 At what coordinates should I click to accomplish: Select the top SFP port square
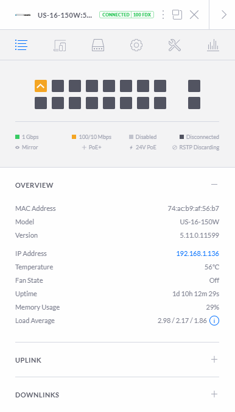tap(194, 86)
